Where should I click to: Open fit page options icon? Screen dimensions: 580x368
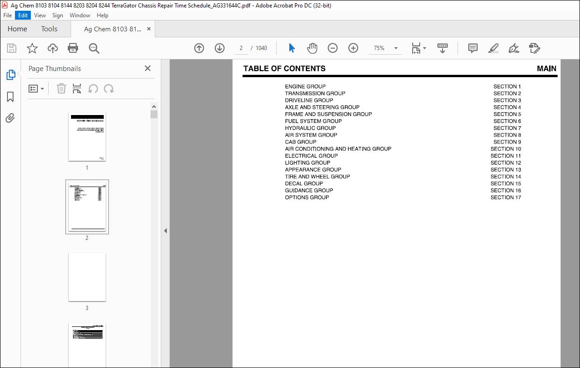(x=418, y=48)
